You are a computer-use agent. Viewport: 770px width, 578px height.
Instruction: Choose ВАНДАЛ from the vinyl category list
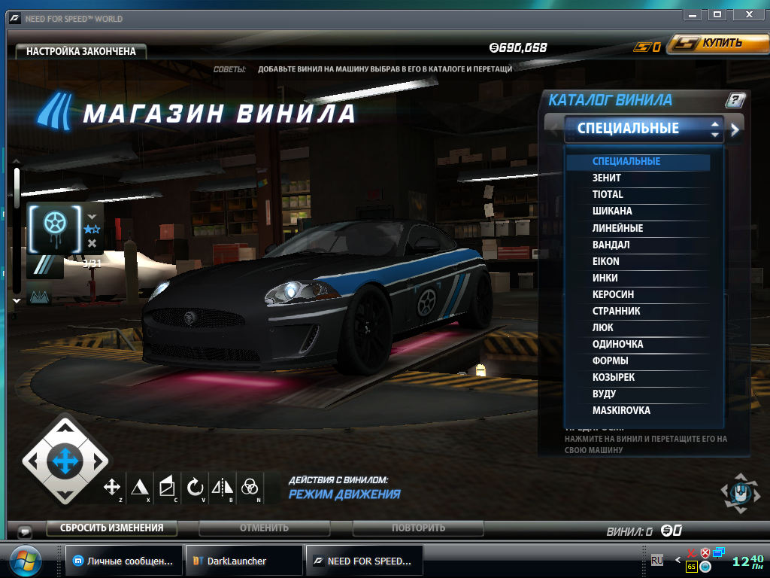coord(611,245)
